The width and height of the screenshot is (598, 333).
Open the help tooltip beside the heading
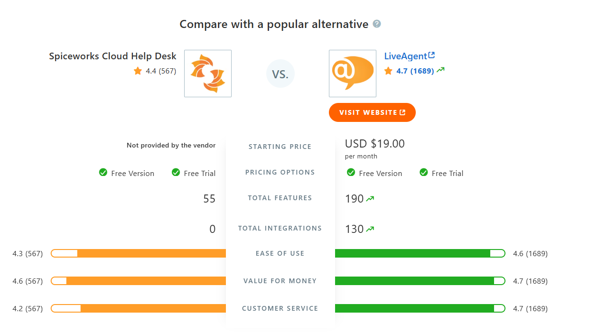(377, 23)
